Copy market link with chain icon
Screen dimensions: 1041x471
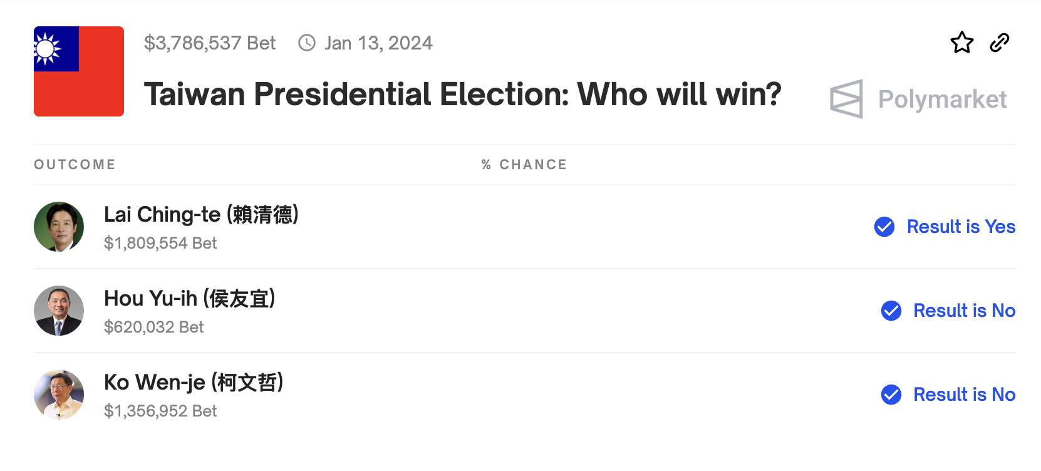(1000, 43)
